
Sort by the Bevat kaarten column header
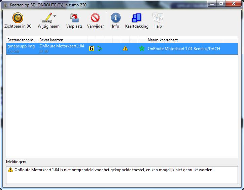click(63, 40)
